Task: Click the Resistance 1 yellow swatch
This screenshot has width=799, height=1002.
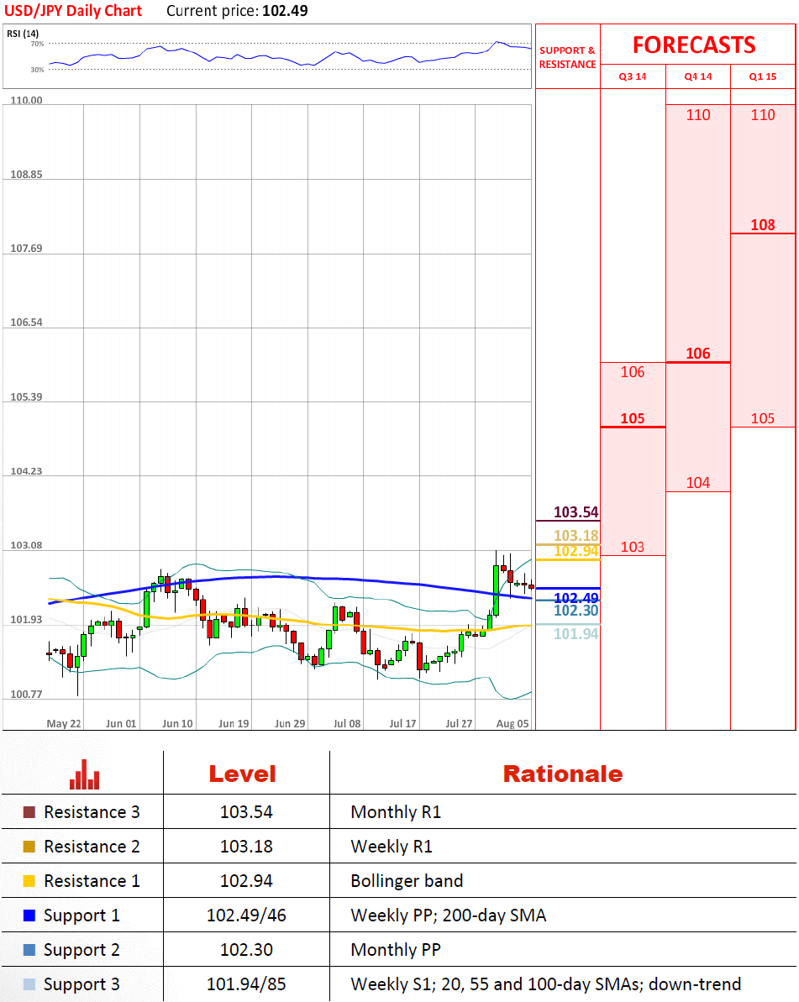Action: (x=29, y=881)
